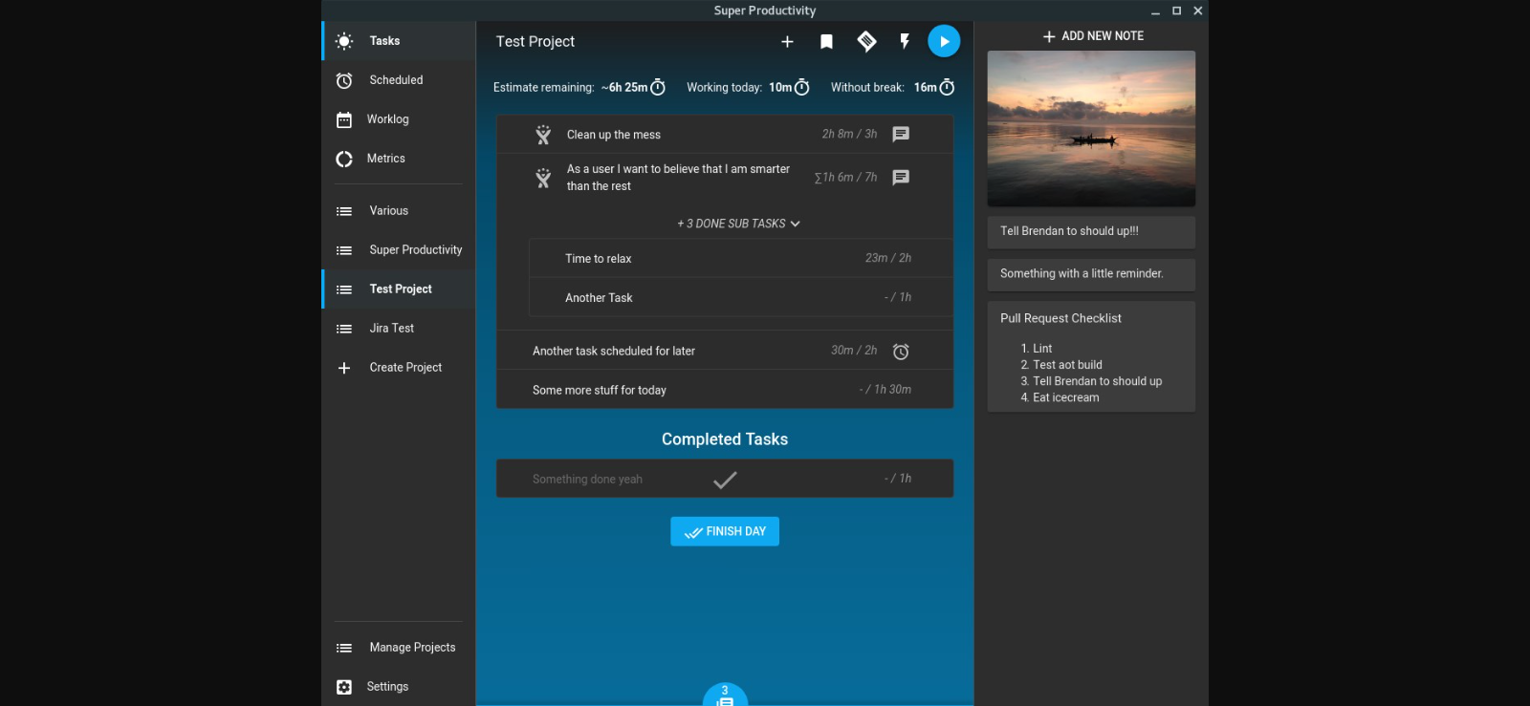Open the Worklog page
1530x706 pixels.
point(387,119)
